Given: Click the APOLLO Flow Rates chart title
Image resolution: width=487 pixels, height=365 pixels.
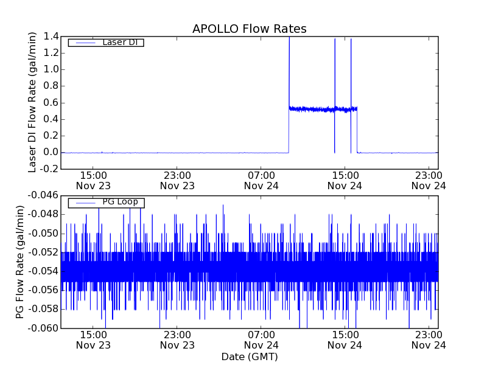Looking at the screenshot, I should (249, 29).
